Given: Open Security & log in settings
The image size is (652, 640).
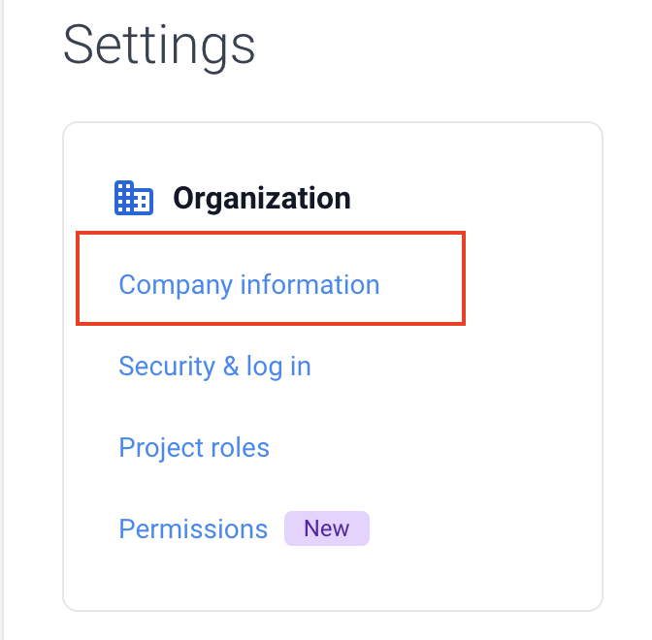Looking at the screenshot, I should click(214, 367).
